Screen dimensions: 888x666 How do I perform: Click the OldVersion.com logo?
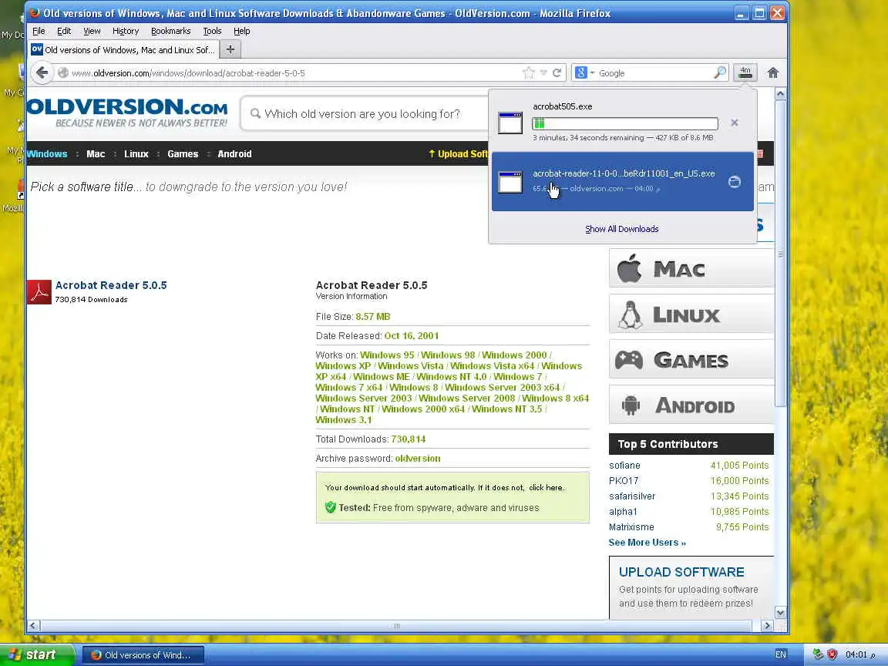click(127, 112)
